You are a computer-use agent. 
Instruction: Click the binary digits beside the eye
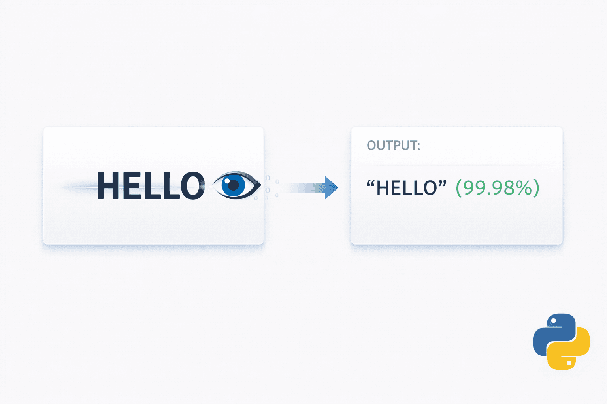271,186
